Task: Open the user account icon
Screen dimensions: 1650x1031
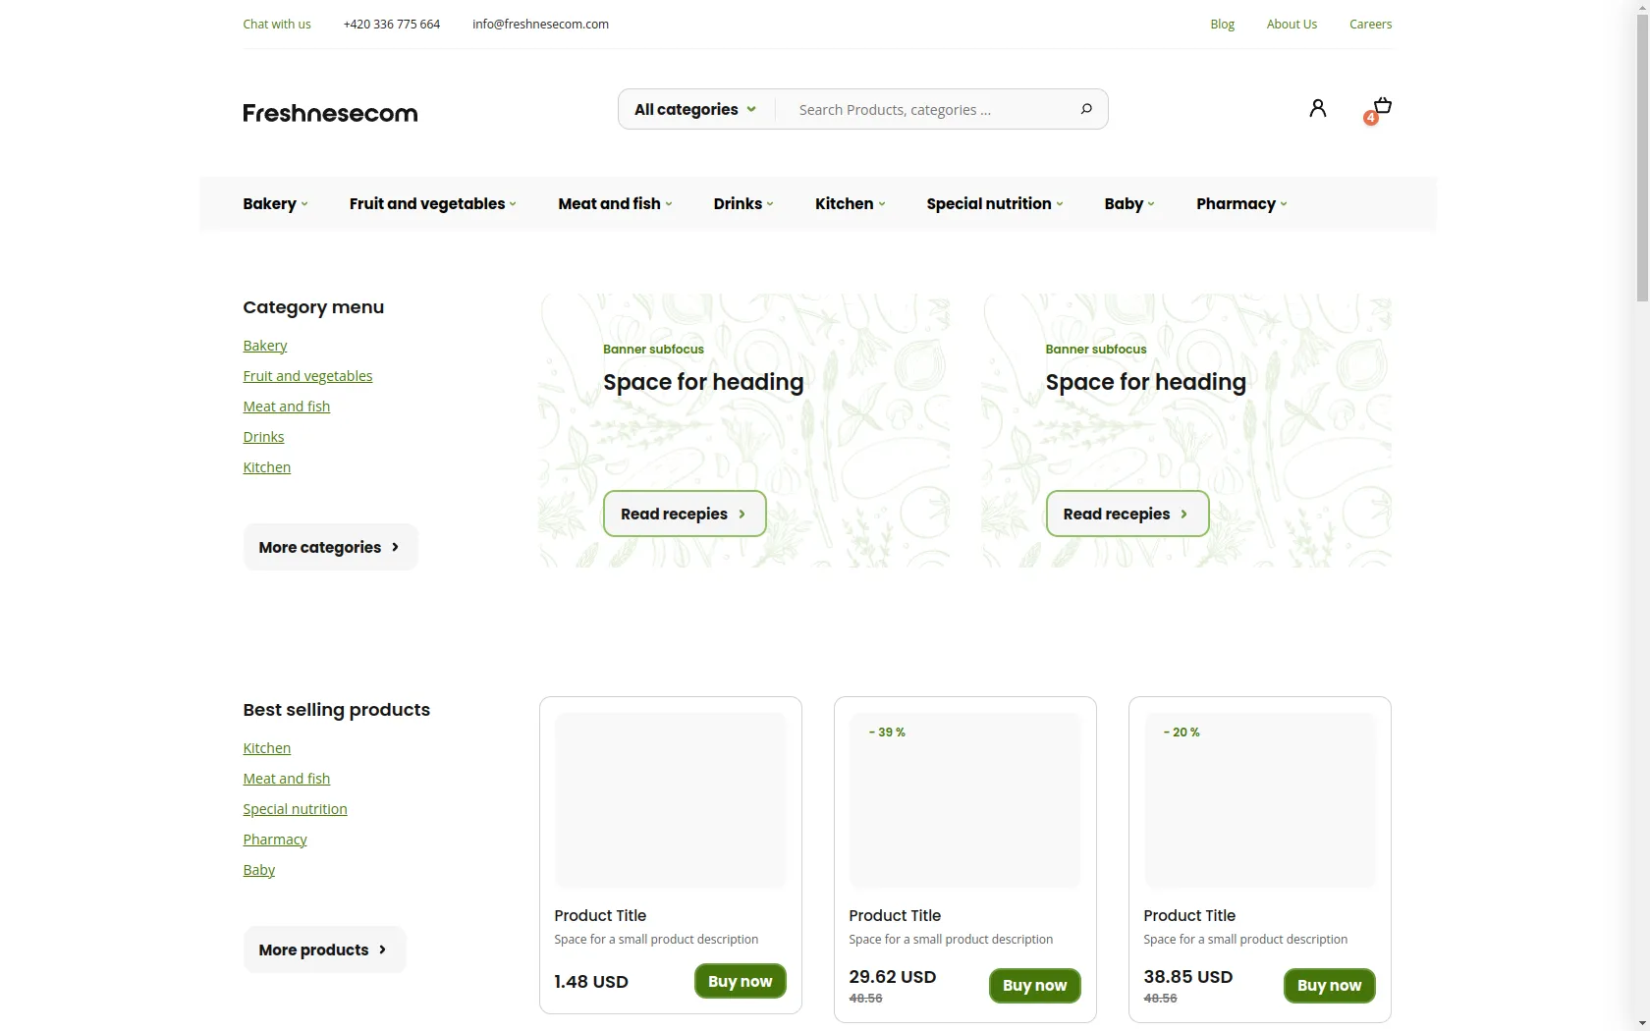Action: [1317, 108]
